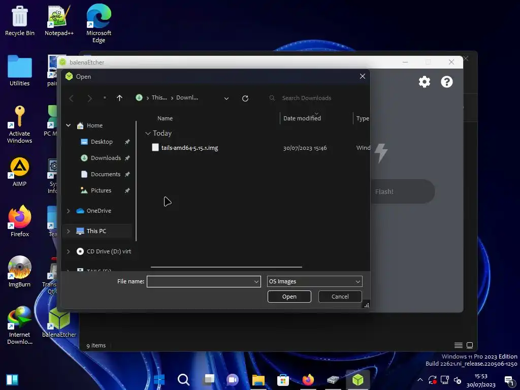Open balenaEtcher settings gear
520x390 pixels.
click(x=424, y=82)
